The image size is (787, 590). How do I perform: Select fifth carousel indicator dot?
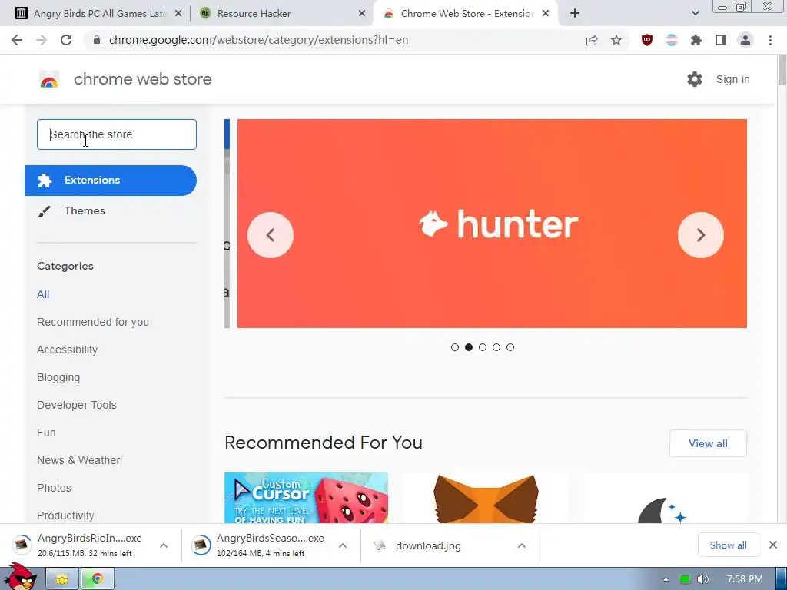click(x=510, y=347)
